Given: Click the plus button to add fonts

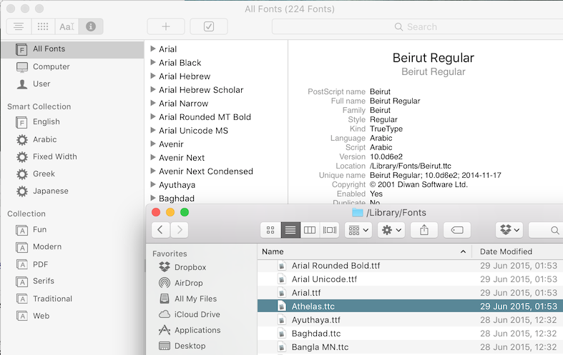Looking at the screenshot, I should pos(166,26).
